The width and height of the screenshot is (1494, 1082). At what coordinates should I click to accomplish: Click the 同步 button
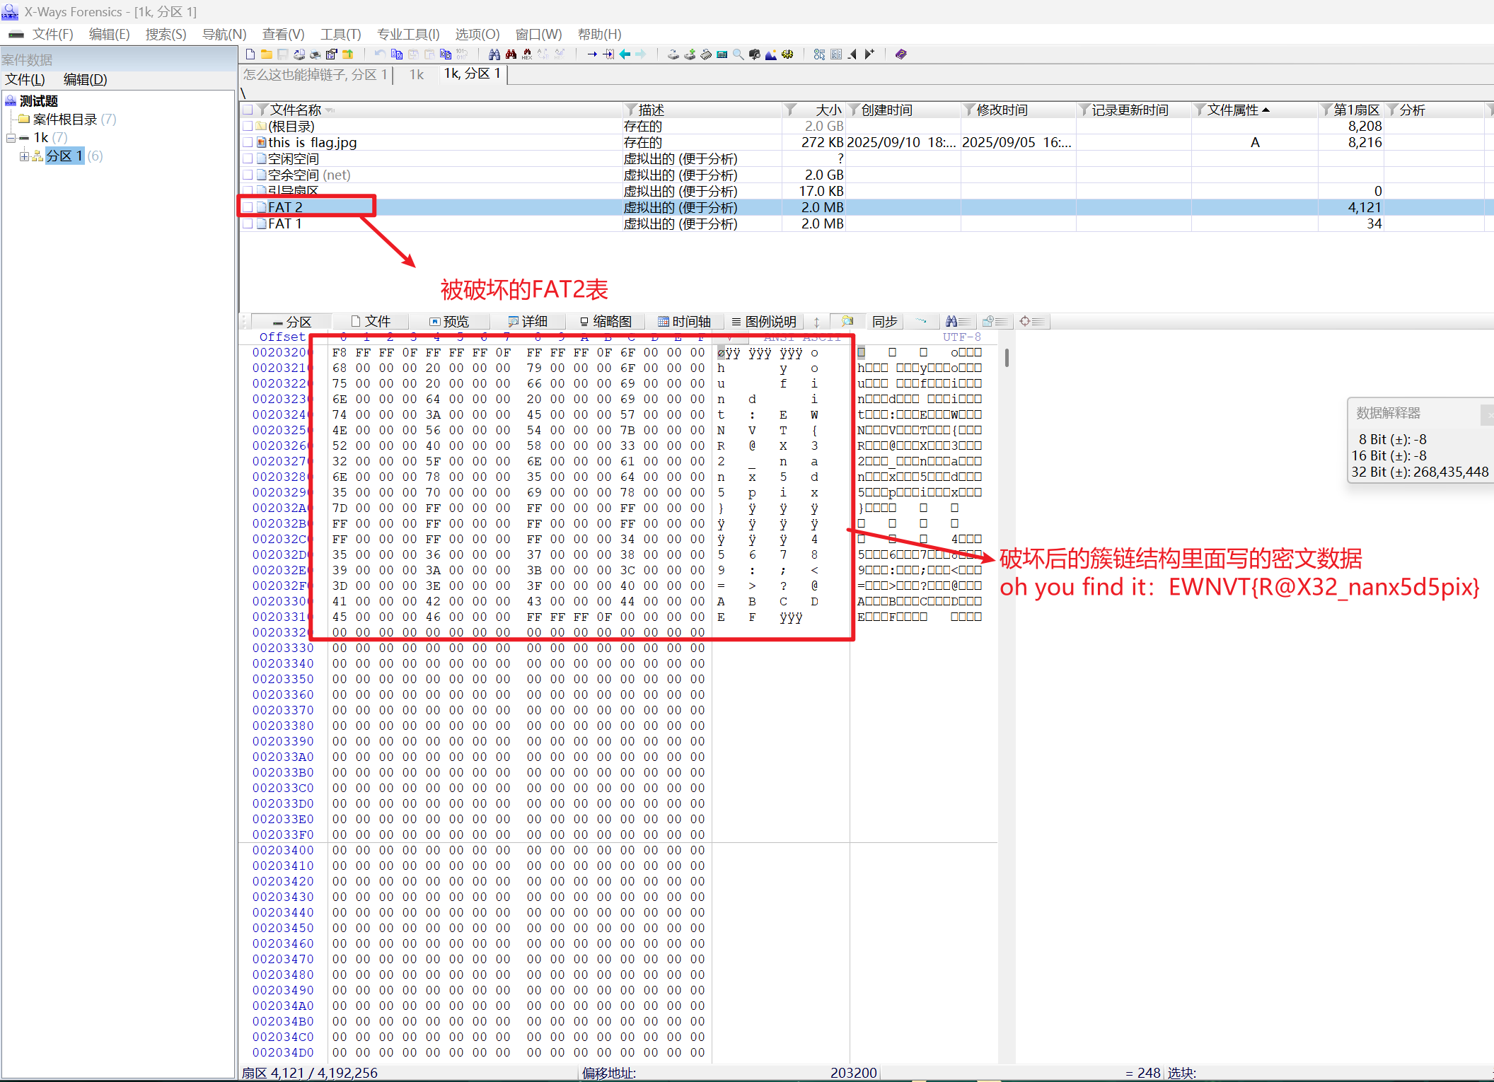[884, 322]
